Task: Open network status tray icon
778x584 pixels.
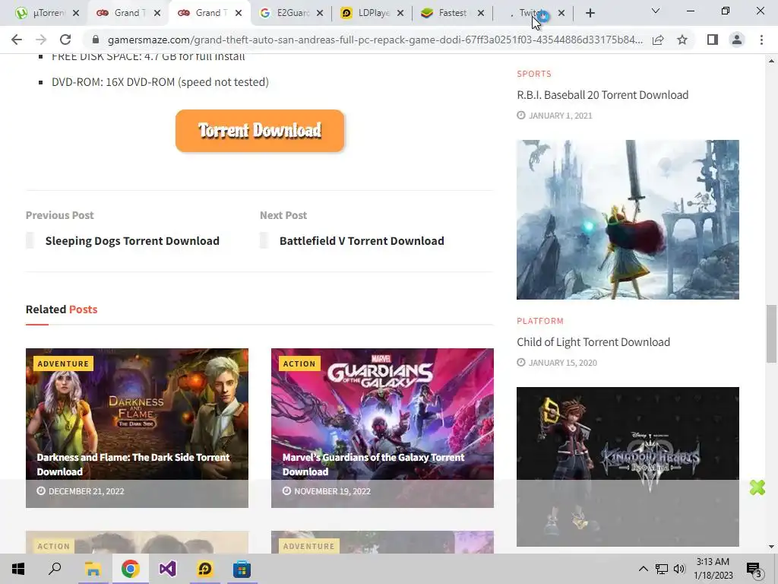Action: click(662, 569)
